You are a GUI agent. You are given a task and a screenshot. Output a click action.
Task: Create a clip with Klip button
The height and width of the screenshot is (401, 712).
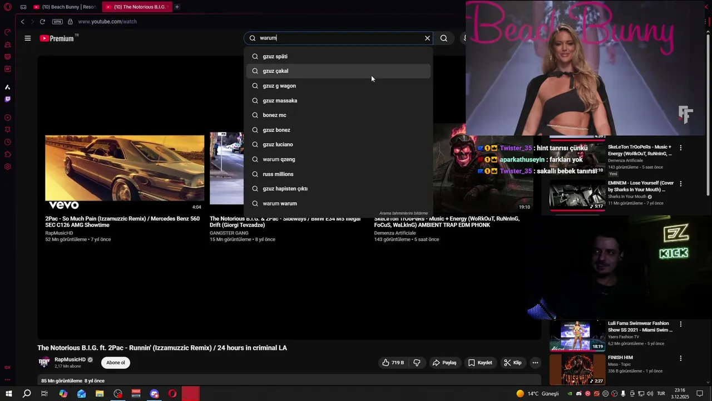512,363
